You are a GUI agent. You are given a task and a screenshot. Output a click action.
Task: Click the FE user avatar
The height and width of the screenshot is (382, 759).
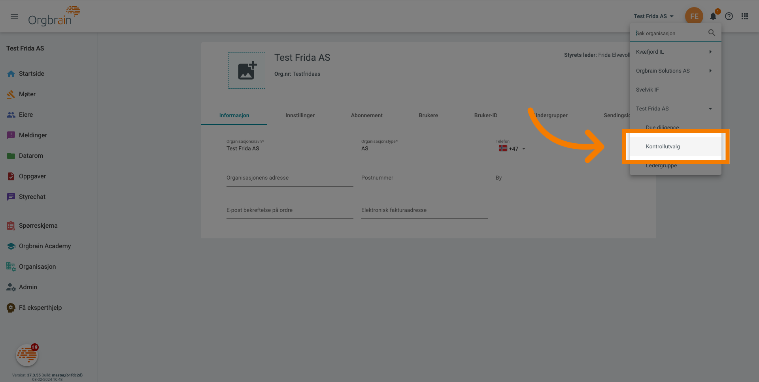coord(694,16)
